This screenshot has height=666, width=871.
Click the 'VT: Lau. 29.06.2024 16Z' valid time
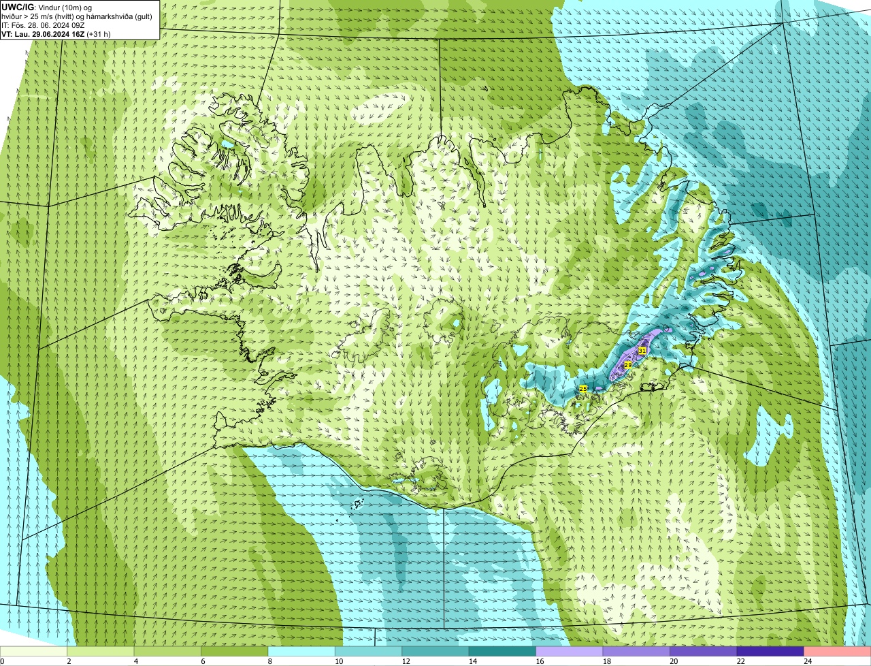[x=43, y=33]
